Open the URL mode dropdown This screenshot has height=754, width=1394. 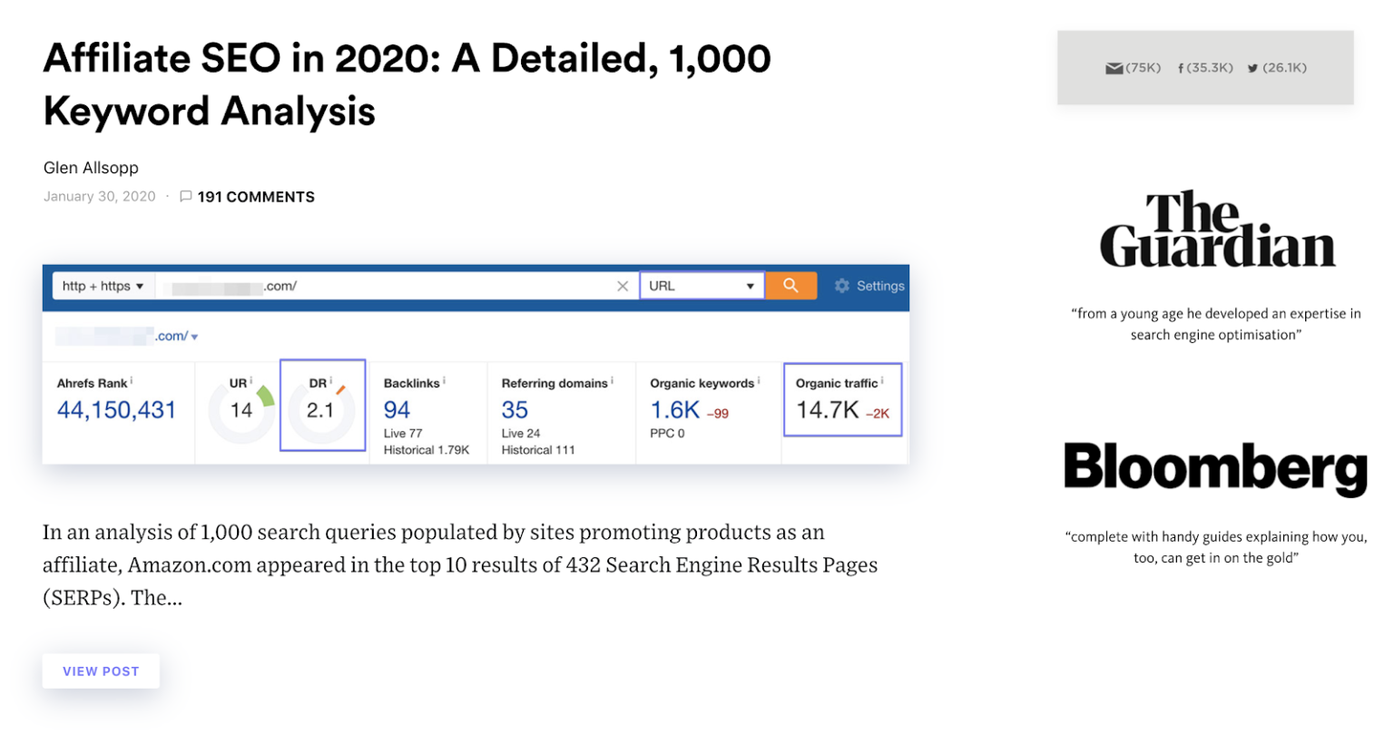702,286
